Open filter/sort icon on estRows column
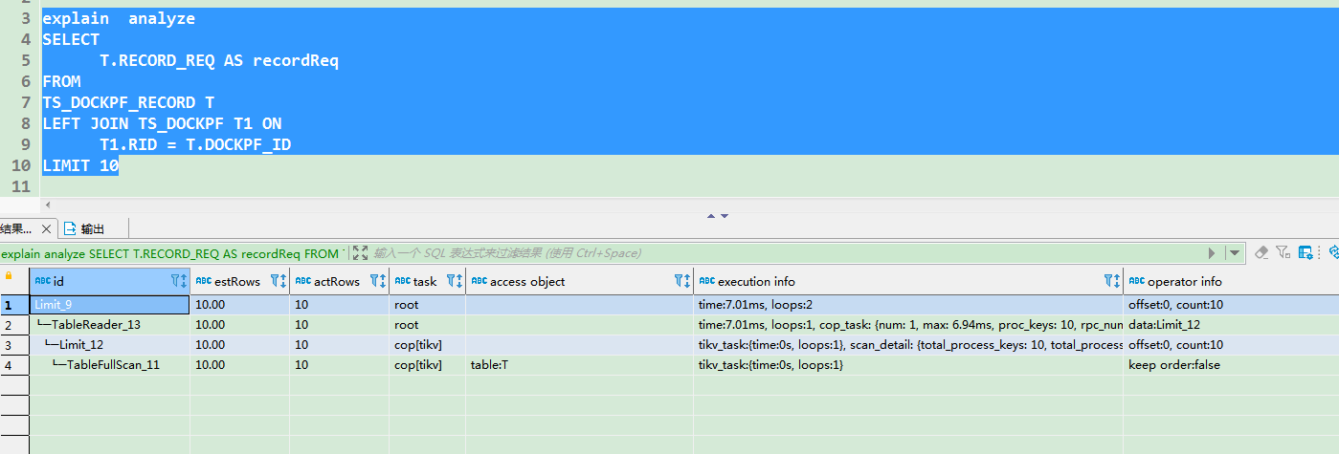The image size is (1339, 454). coord(279,281)
